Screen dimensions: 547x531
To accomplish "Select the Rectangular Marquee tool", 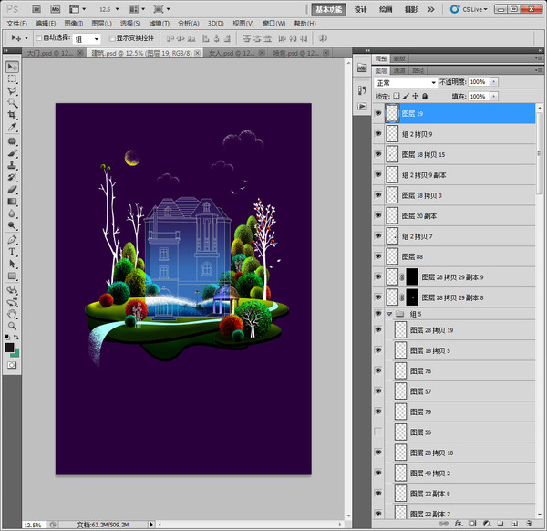I will click(12, 78).
